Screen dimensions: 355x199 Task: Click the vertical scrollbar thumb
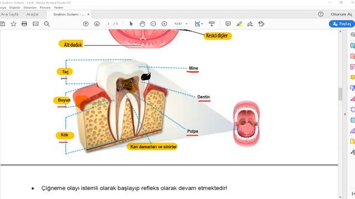(340, 94)
